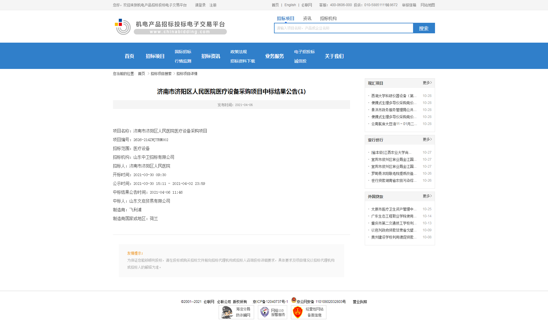Screen dimensions: 548x335
Task: Click the 经营性网站备案信息 badge
Action: (x=308, y=312)
